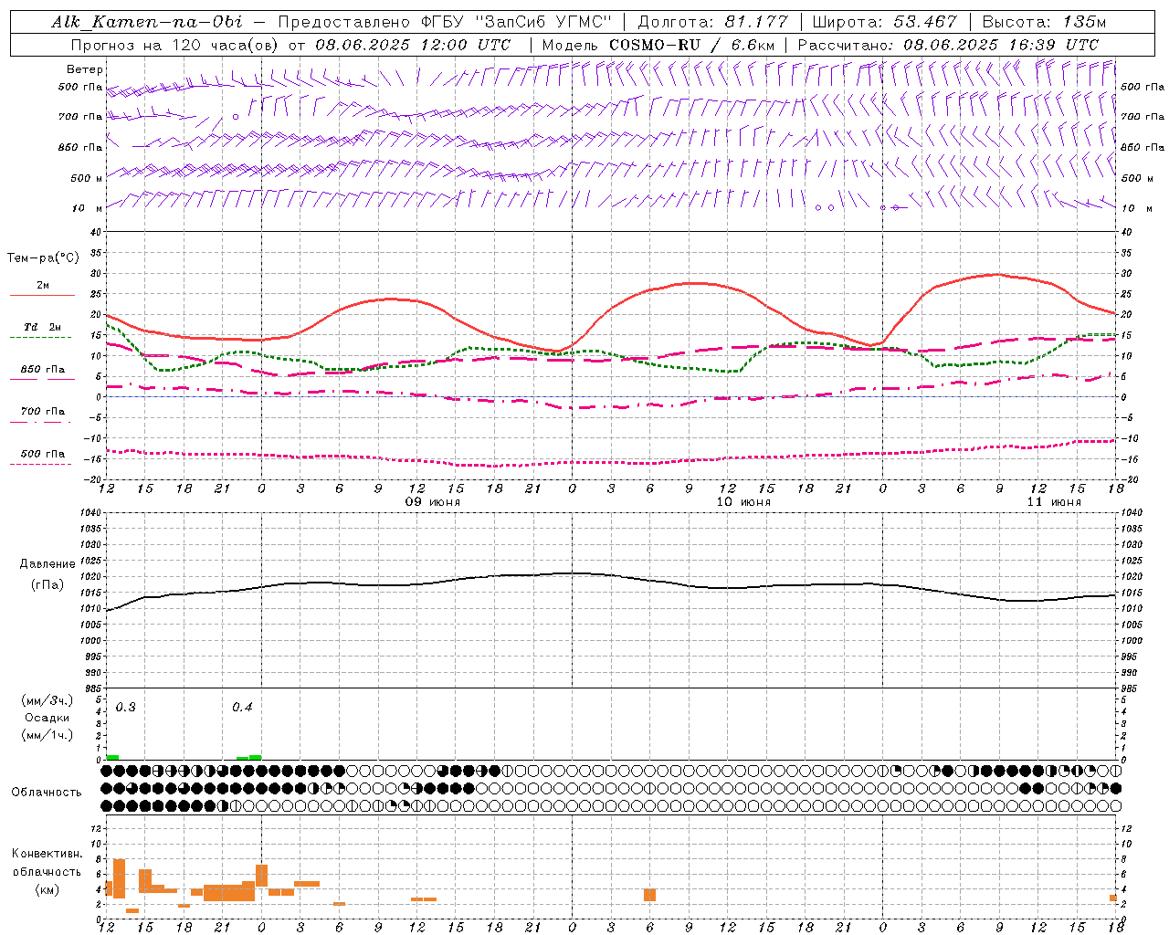Image resolution: width=1169 pixels, height=935 pixels.
Task: Click the Облачность cloud cover label
Action: pyautogui.click(x=47, y=793)
